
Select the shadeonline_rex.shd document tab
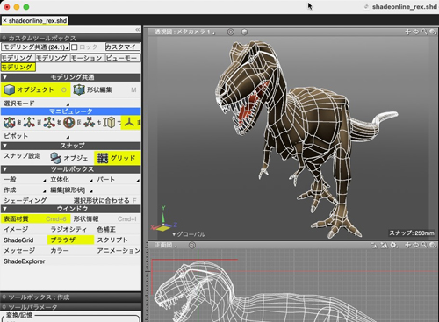point(35,21)
